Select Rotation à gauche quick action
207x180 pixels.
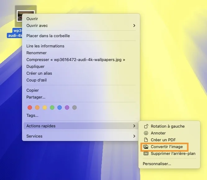coord(169,126)
